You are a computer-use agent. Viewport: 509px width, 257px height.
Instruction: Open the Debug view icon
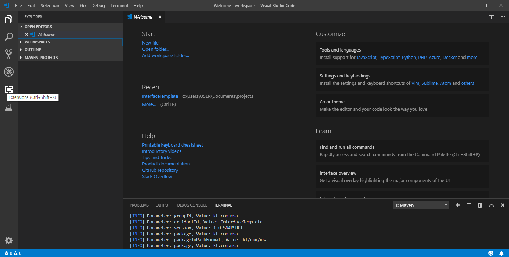(x=9, y=72)
